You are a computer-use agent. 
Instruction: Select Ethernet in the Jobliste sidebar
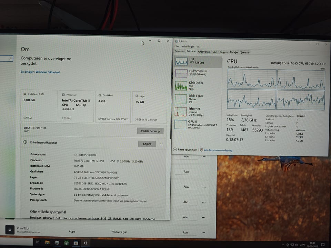[x=198, y=112]
